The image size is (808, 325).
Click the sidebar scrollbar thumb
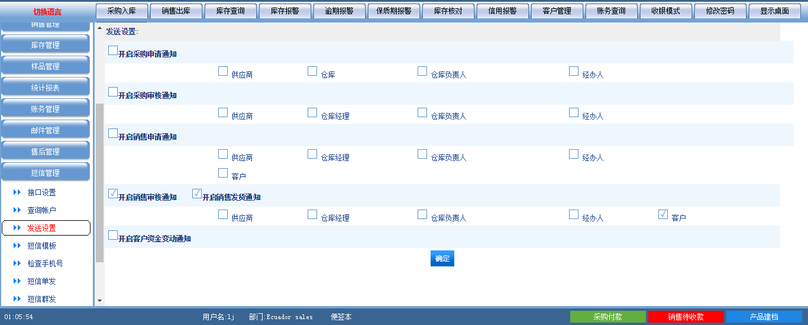click(99, 182)
